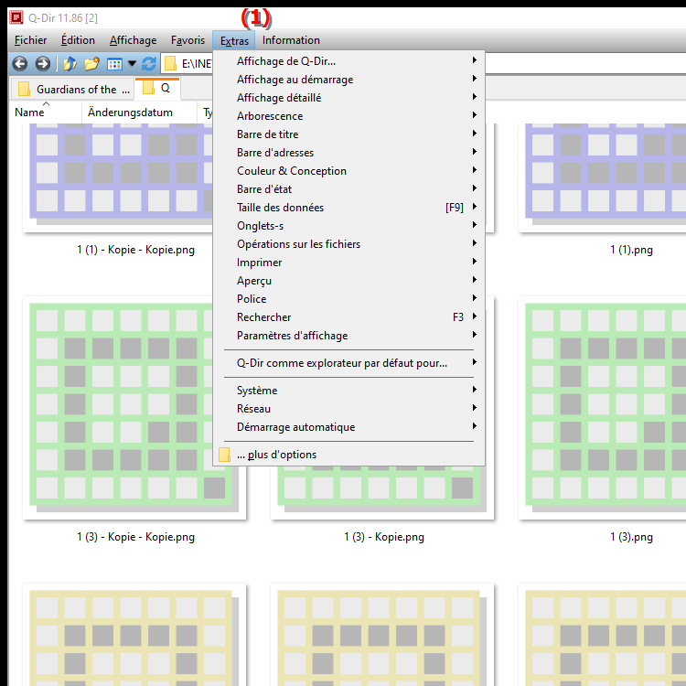This screenshot has height=686, width=686.
Task: Expand Couleur & Conception submenu
Action: click(348, 171)
